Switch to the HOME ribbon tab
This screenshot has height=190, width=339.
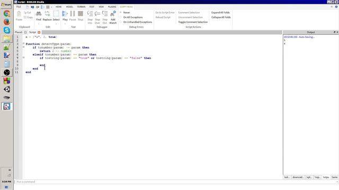pyautogui.click(x=59, y=7)
